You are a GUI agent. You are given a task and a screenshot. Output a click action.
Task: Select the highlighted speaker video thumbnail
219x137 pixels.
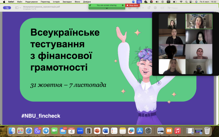tap(194, 21)
